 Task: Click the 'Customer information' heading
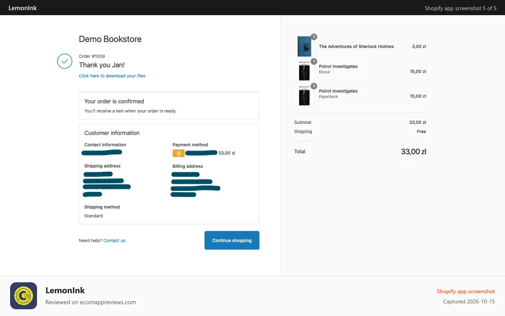112,133
